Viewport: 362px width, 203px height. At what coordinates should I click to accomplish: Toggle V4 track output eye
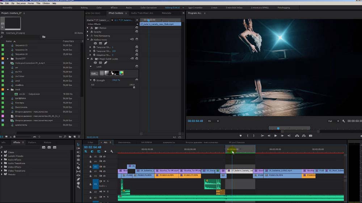coord(104,162)
